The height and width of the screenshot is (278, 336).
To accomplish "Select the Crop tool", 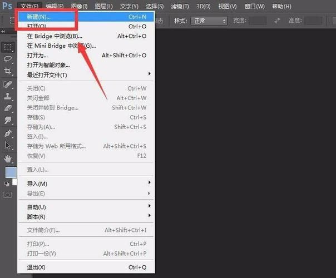I will [8, 71].
